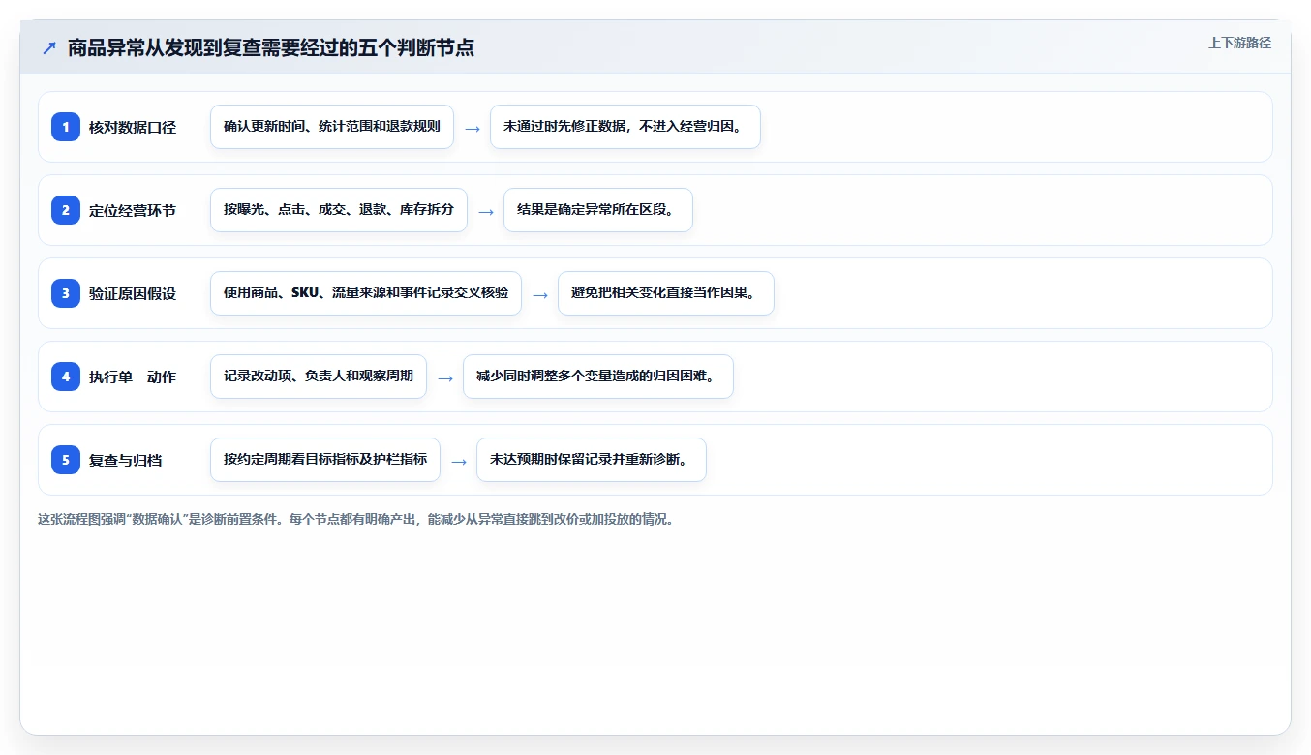The image size is (1311, 755).
Task: Open the 结果是确定异常所在区段 box
Action: (x=598, y=210)
